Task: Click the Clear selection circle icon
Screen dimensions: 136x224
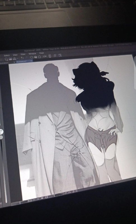Action: click(31, 57)
